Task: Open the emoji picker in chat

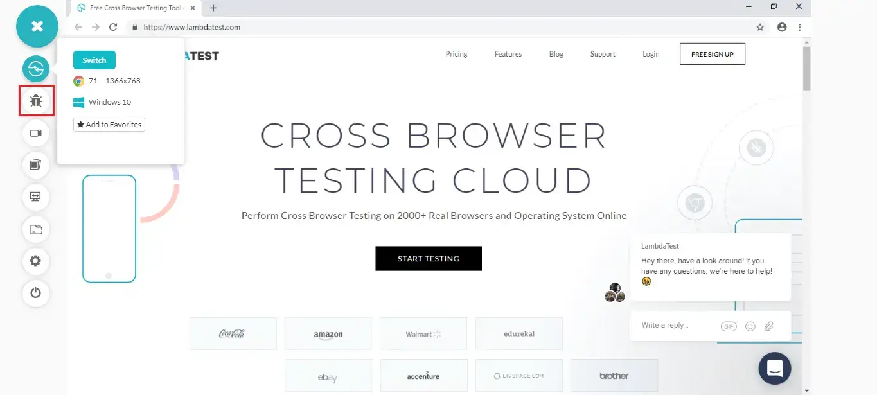Action: [750, 326]
